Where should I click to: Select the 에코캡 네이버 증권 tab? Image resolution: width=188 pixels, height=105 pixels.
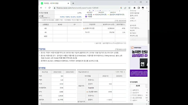coord(55,3)
